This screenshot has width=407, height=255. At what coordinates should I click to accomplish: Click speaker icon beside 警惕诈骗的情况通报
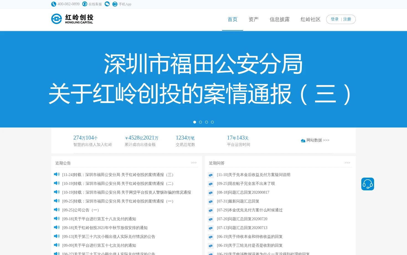[x=57, y=192]
